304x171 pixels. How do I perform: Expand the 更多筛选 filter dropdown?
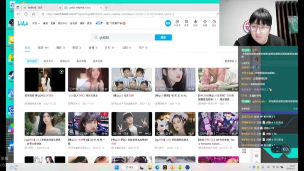point(231,61)
